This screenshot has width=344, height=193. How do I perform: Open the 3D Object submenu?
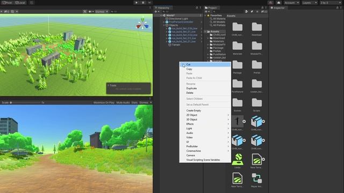tap(205, 120)
